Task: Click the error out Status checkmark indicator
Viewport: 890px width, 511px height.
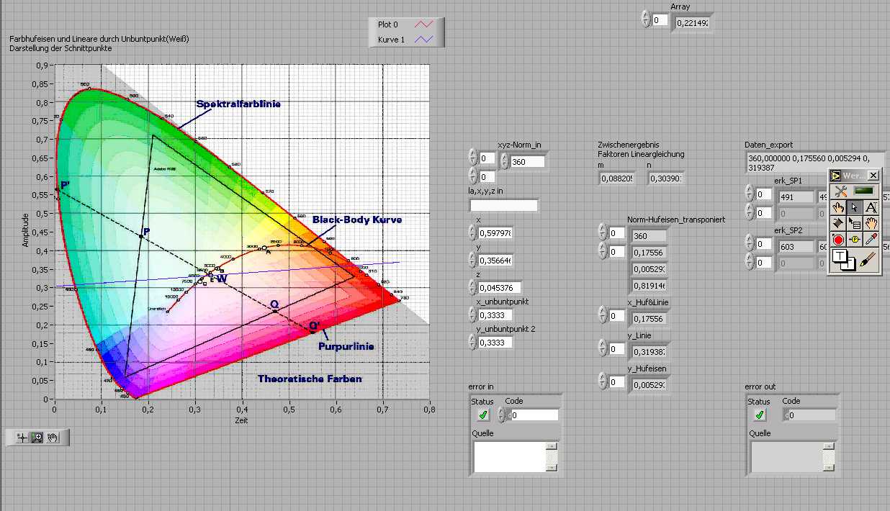Action: (760, 415)
